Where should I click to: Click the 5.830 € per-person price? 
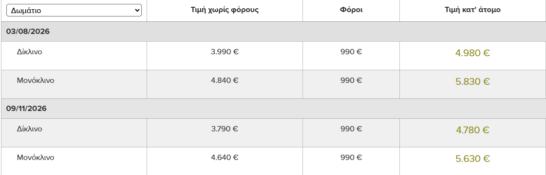(x=472, y=81)
